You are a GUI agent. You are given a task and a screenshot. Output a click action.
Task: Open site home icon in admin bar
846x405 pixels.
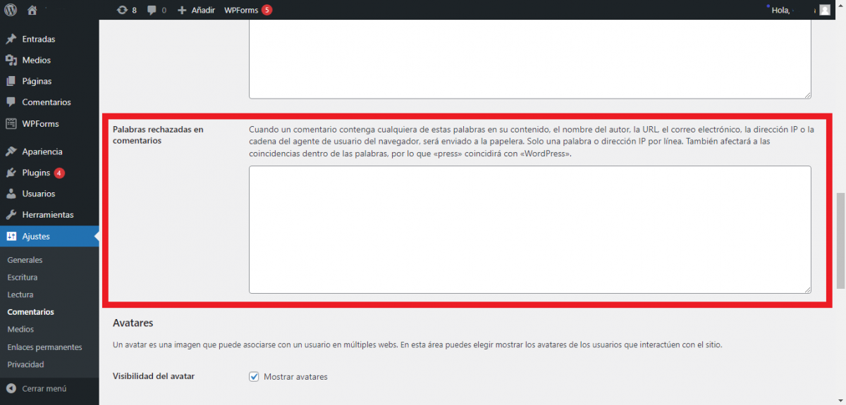[x=32, y=10]
